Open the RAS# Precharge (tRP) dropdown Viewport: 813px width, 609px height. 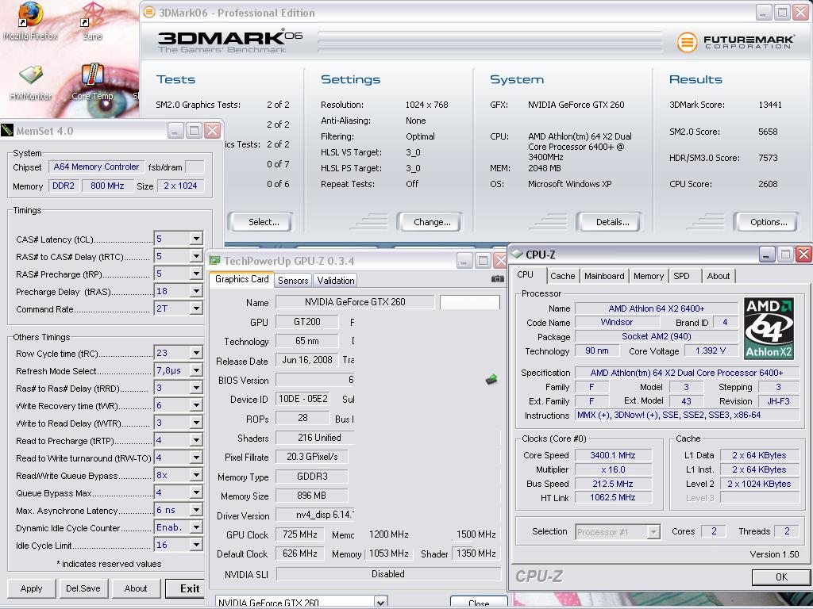tap(196, 274)
